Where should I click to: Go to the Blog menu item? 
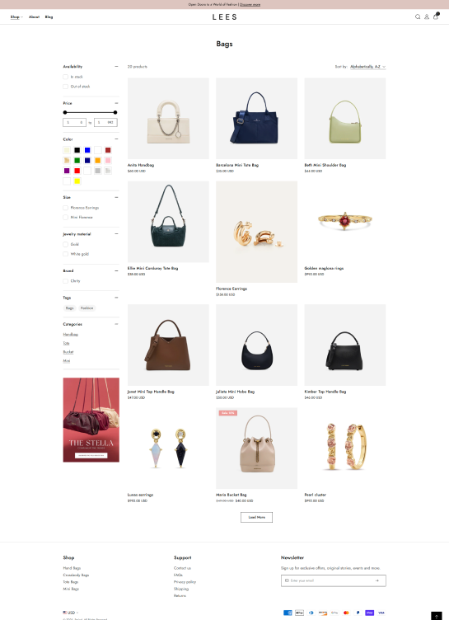(x=49, y=17)
